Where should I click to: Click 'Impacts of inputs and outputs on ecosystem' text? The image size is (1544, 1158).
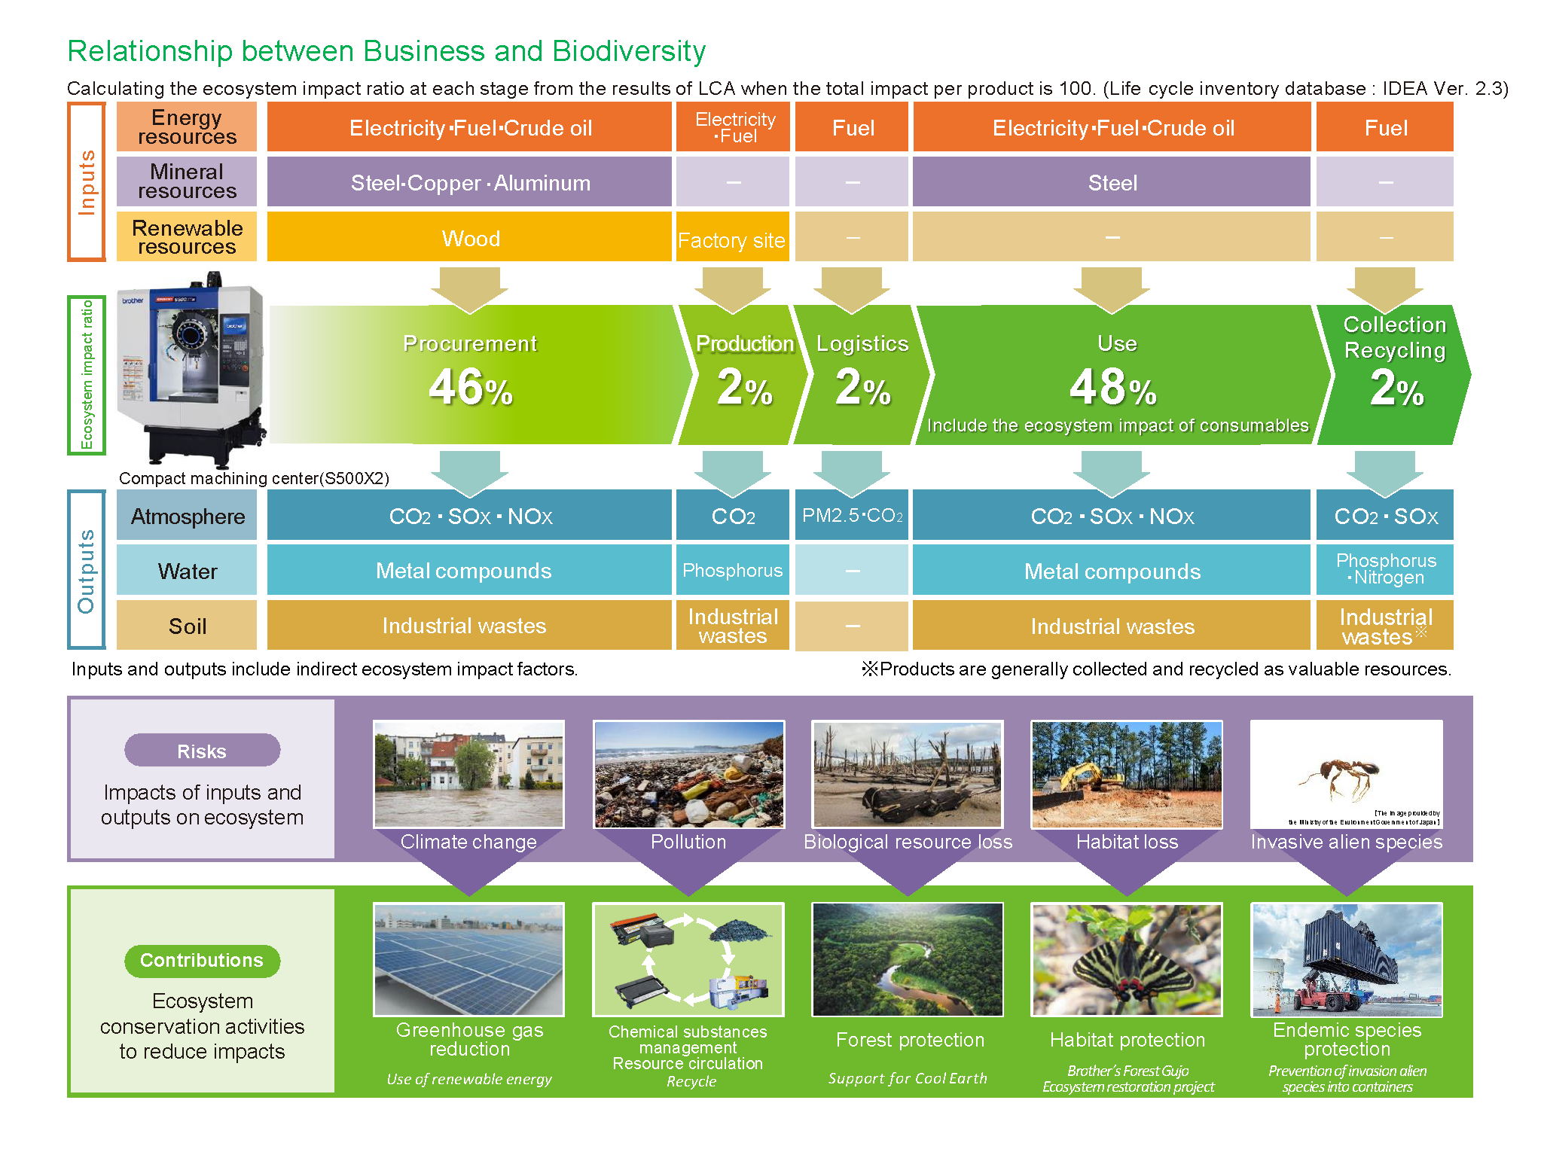point(202,805)
